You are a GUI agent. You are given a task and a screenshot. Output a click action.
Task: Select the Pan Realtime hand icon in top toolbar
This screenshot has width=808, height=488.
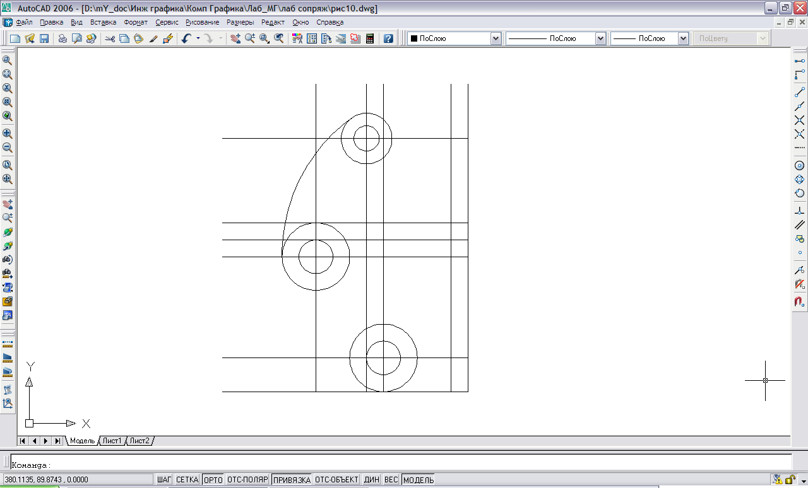[x=235, y=38]
